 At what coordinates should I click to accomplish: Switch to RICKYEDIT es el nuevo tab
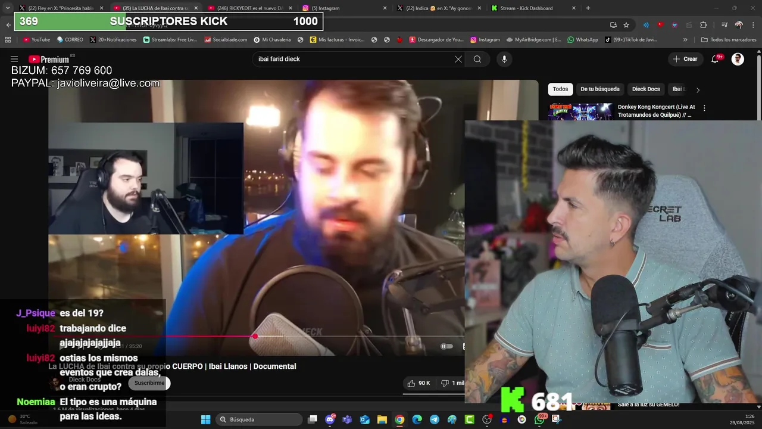pos(251,8)
